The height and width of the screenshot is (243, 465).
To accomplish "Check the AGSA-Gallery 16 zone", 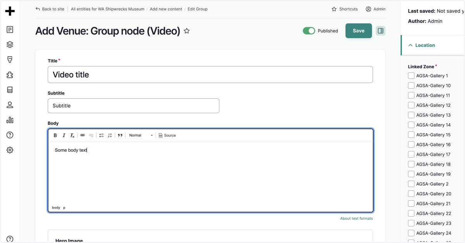I will tap(411, 145).
